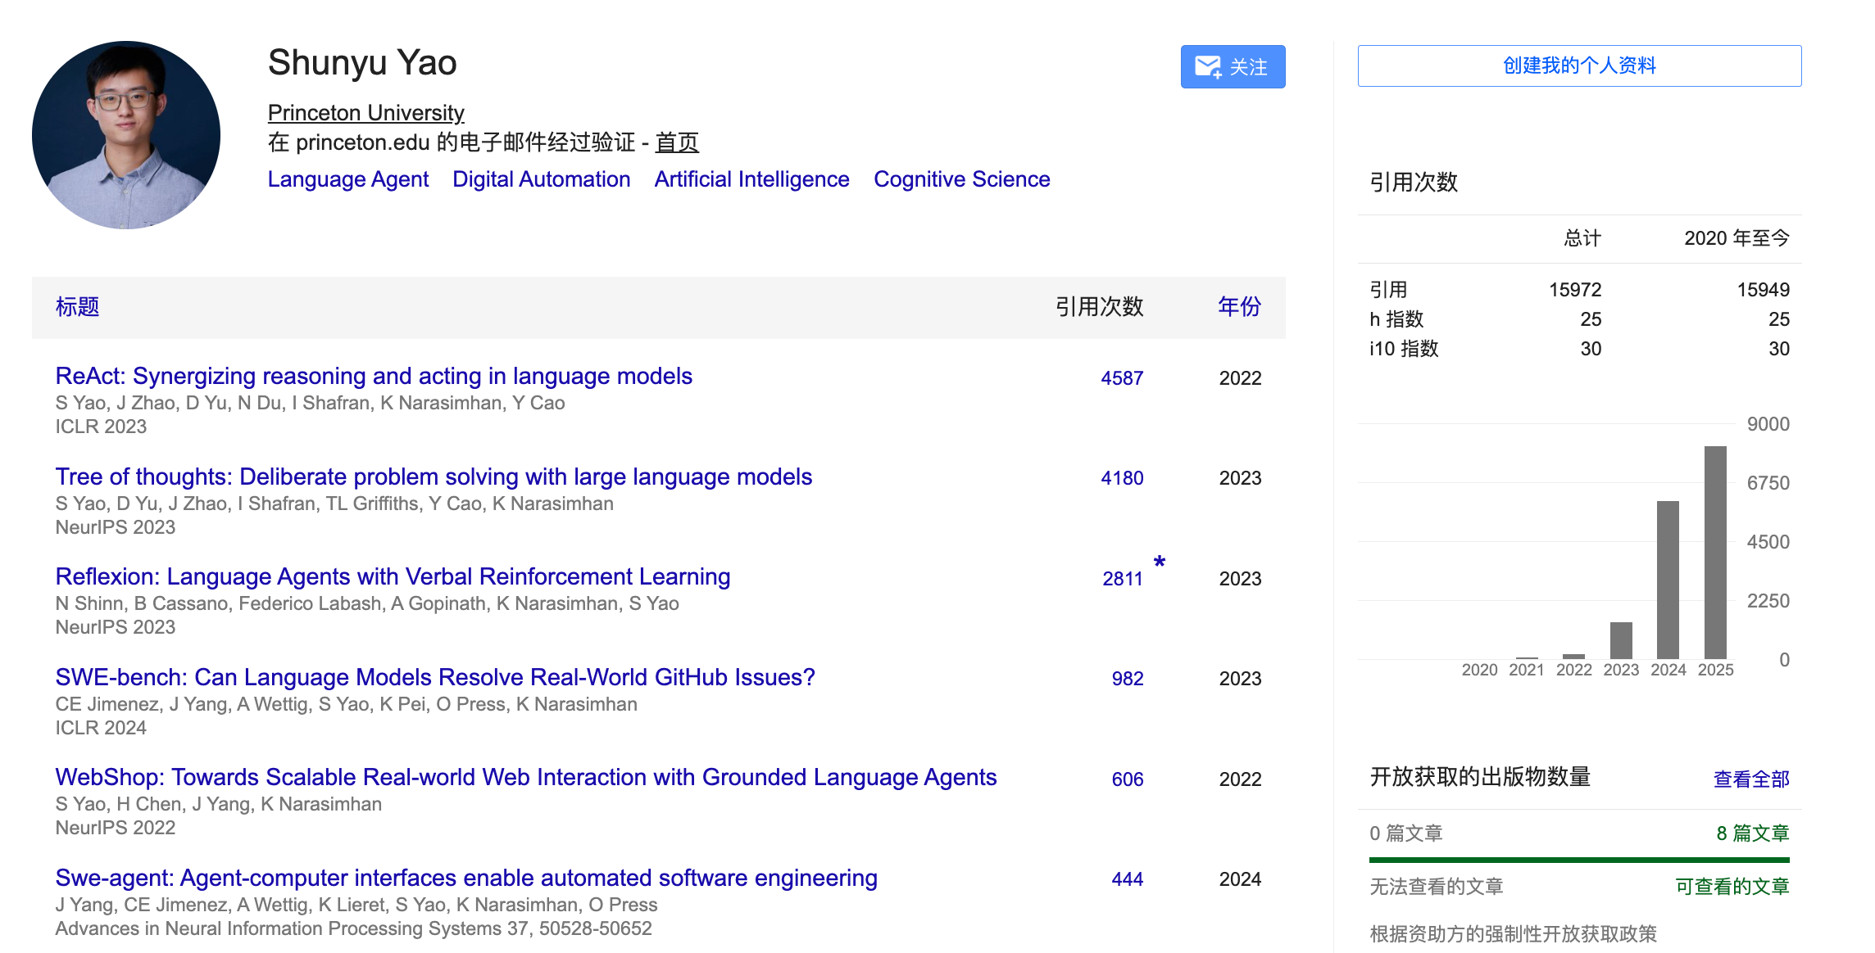Select the Cognitive Science interest tag
1875x953 pixels.
click(961, 178)
